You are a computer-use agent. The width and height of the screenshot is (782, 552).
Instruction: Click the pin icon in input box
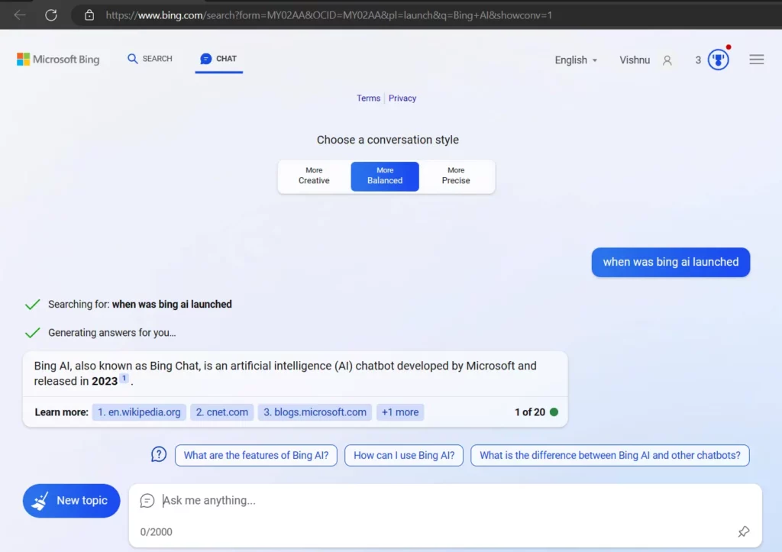744,531
